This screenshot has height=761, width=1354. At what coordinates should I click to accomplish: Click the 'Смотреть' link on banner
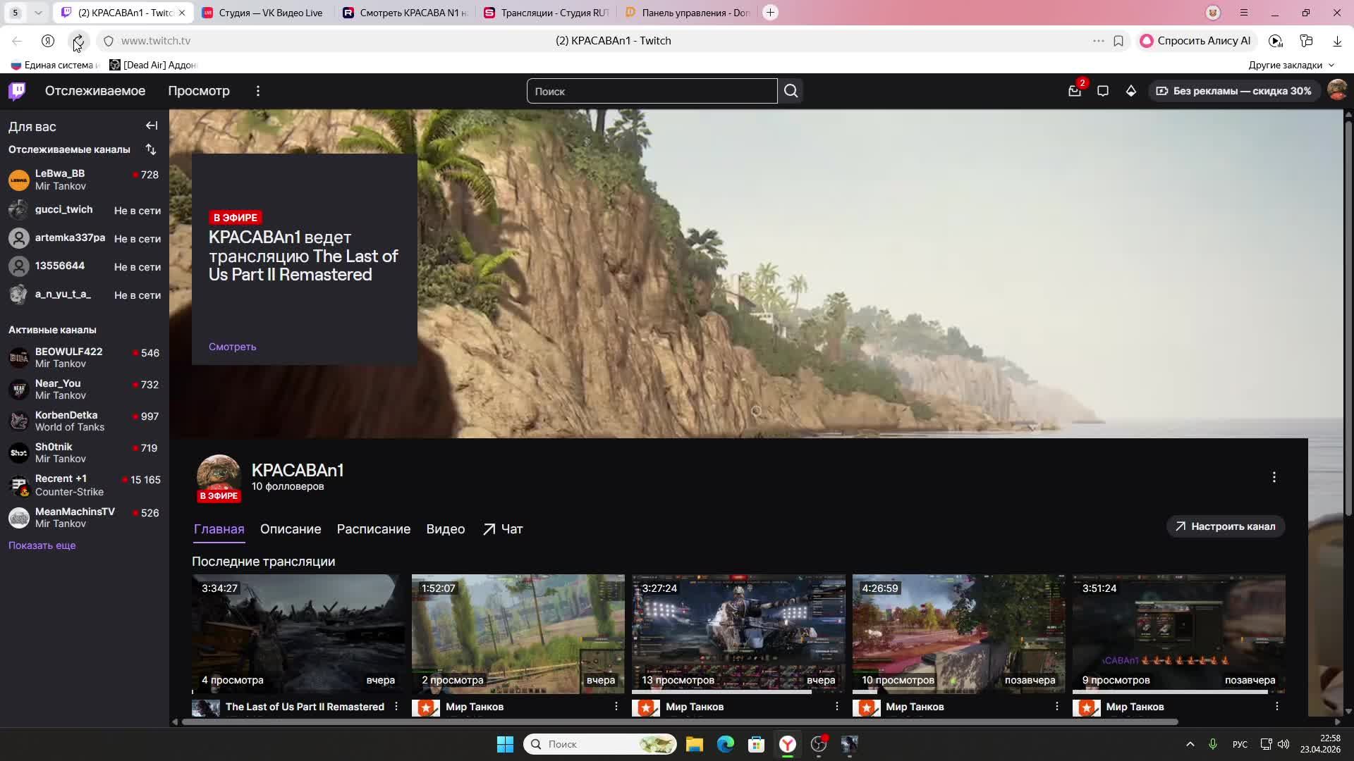pyautogui.click(x=232, y=347)
